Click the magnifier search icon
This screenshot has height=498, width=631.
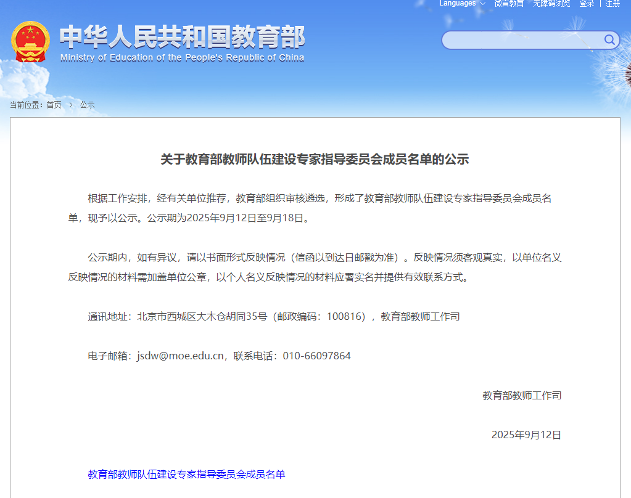click(609, 41)
